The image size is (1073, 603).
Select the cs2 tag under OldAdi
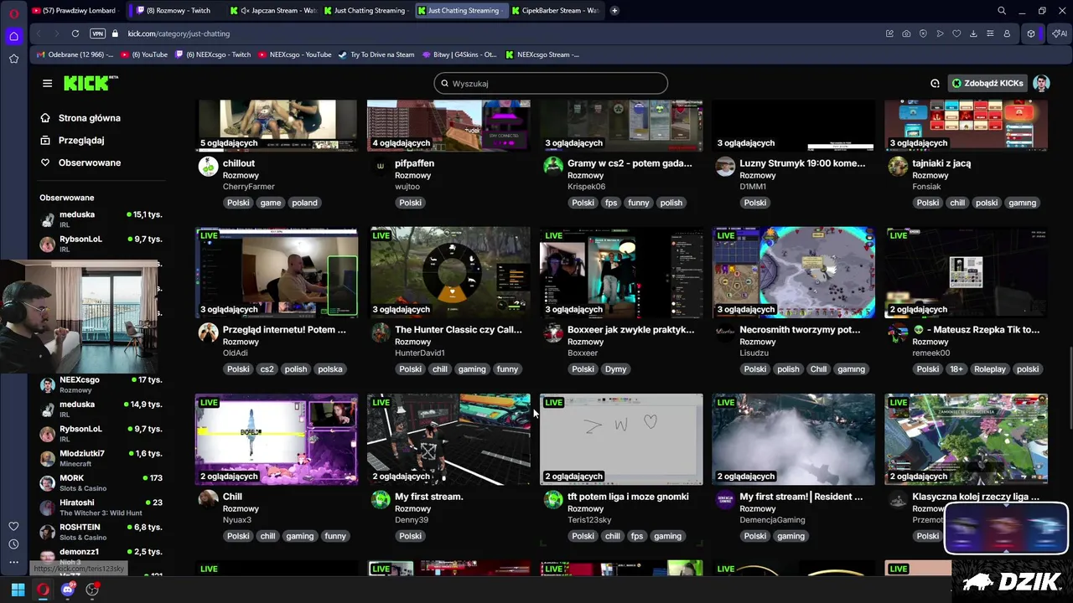pos(267,369)
